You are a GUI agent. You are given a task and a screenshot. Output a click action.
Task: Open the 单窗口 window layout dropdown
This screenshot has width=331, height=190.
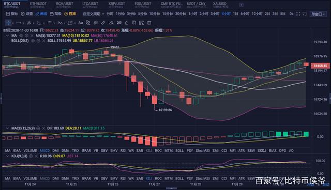[318, 14]
